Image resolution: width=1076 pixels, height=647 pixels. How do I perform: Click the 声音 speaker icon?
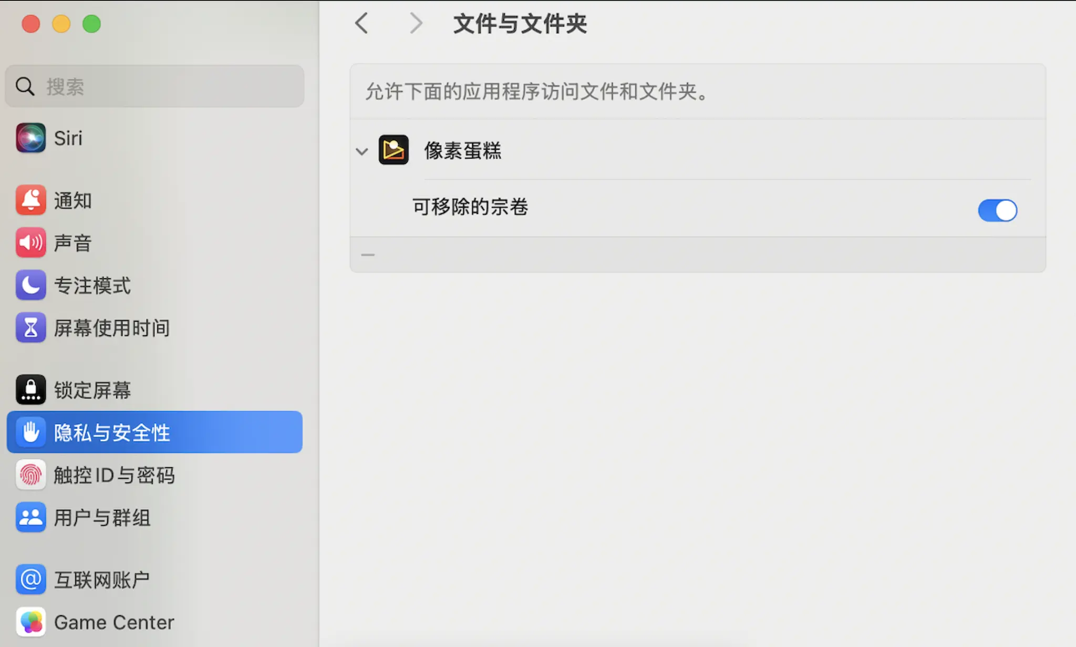click(30, 243)
